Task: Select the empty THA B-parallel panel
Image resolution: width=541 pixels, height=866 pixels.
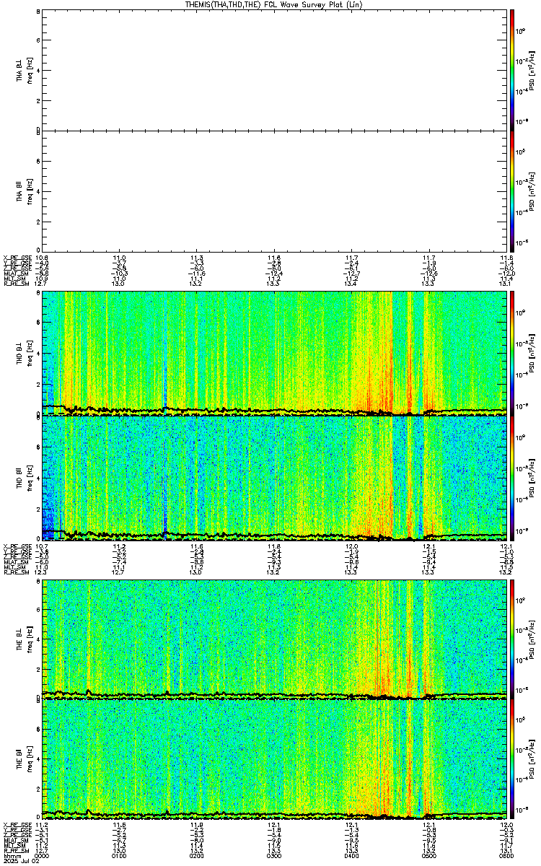Action: pos(274,191)
